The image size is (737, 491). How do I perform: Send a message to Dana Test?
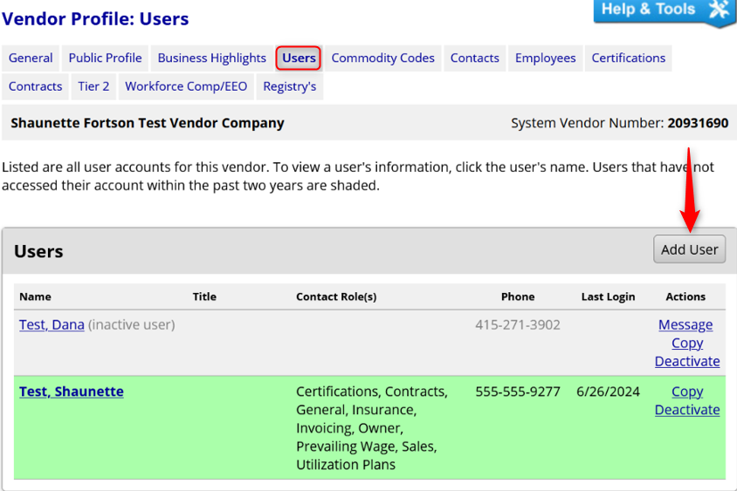pos(685,324)
